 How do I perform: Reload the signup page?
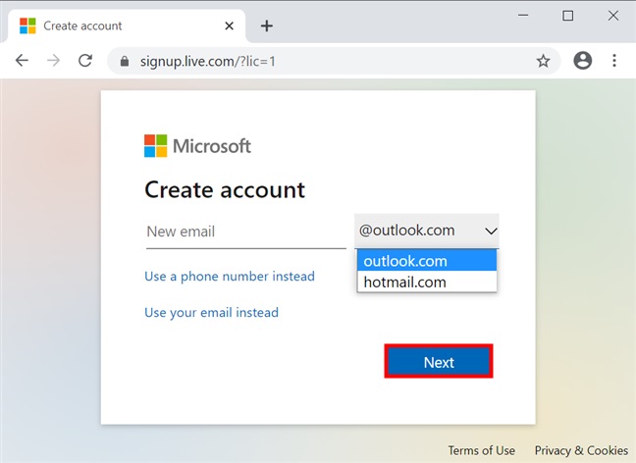[x=85, y=61]
